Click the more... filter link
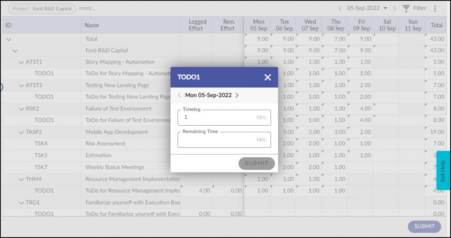Image resolution: width=451 pixels, height=238 pixels. (x=87, y=8)
